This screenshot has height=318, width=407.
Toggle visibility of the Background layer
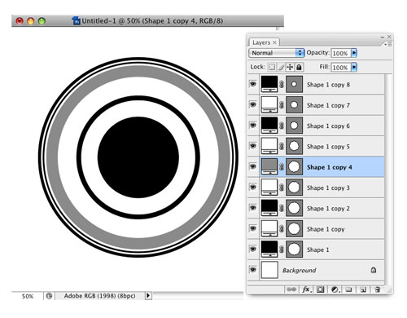253,270
